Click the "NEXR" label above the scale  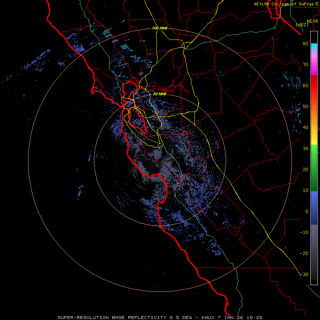[x=312, y=21]
